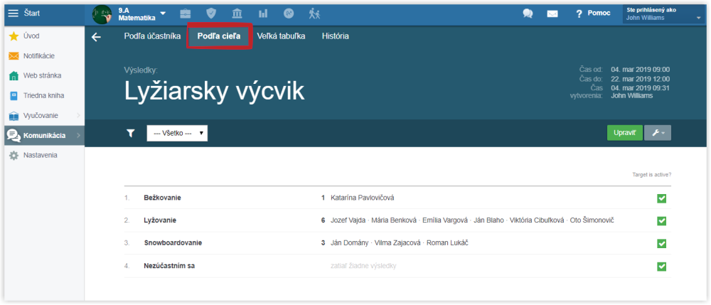
Task: Click the filter funnel icon
Action: tap(131, 133)
